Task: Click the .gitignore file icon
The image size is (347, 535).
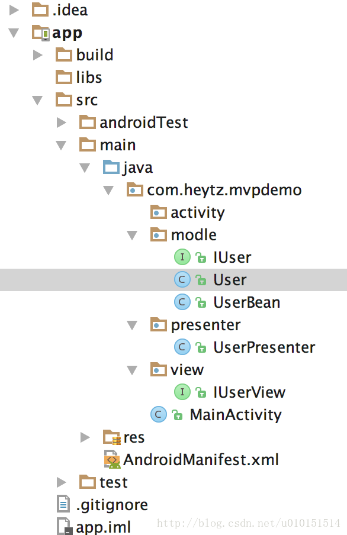Action: pyautogui.click(x=63, y=504)
